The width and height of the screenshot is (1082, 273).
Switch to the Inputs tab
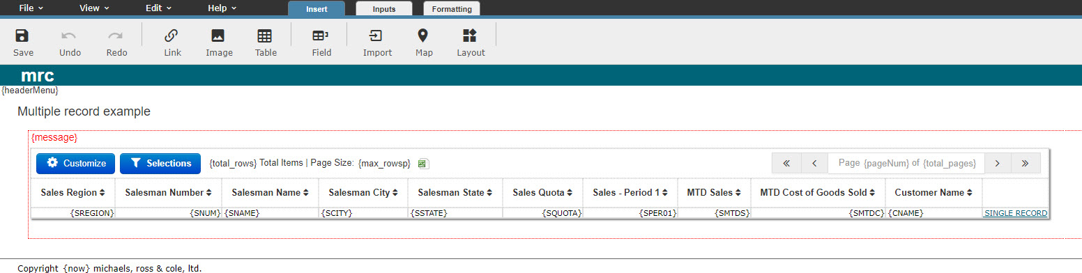[384, 9]
